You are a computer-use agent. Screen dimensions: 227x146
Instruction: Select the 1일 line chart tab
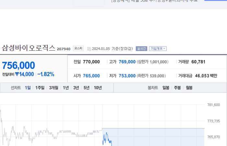point(28,88)
